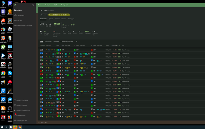
Task: Open PotPlayer desktop shortcut
Action: [3, 57]
